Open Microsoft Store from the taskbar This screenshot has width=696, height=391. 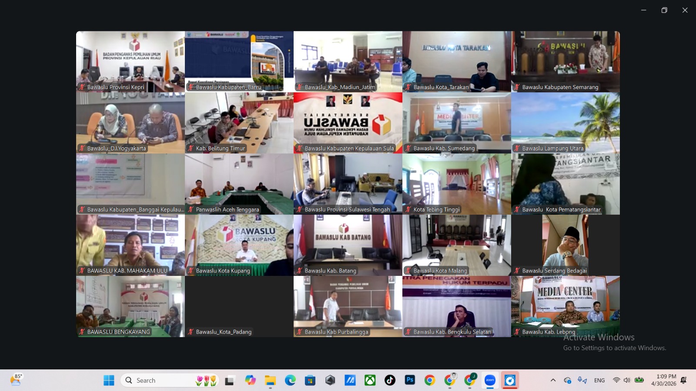click(x=310, y=381)
